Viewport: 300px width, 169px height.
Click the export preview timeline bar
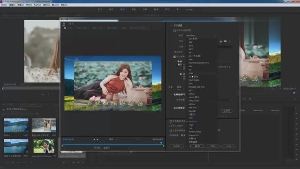[x=112, y=144]
